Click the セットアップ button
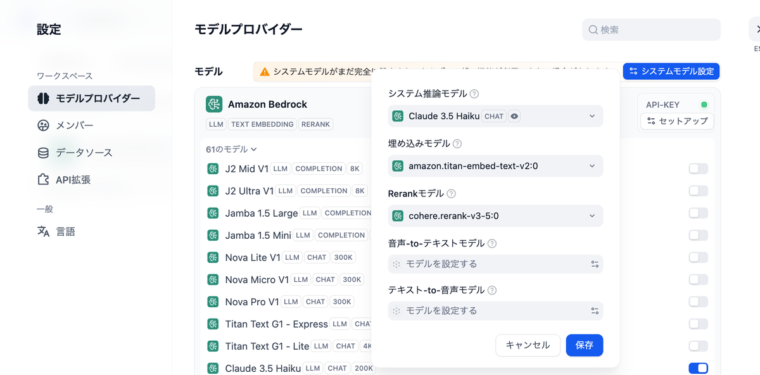The image size is (760, 375). (x=677, y=121)
